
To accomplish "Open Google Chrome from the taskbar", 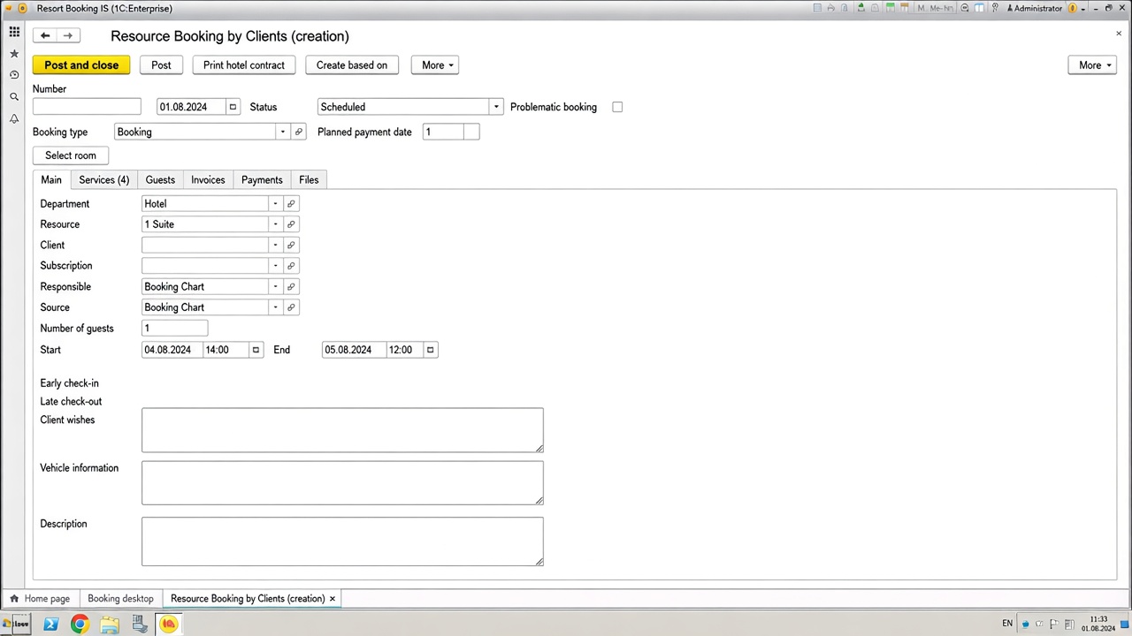I will tap(80, 625).
